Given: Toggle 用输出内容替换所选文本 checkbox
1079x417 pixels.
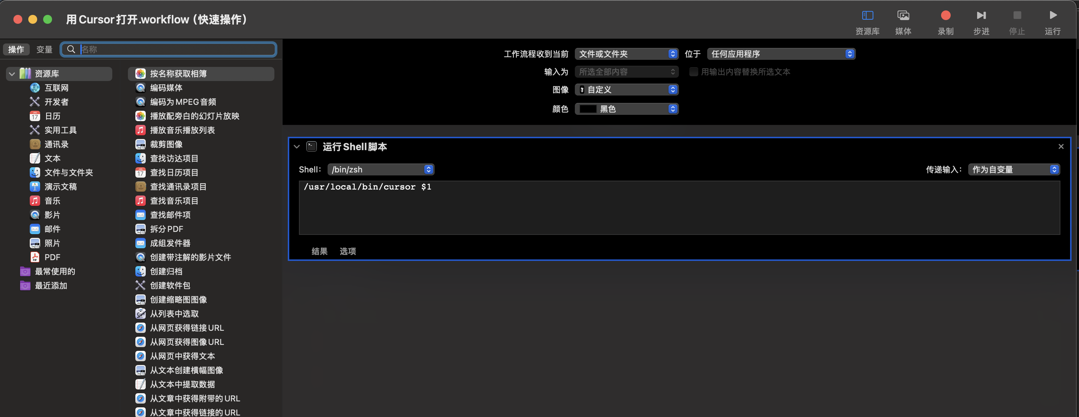Looking at the screenshot, I should pyautogui.click(x=693, y=72).
